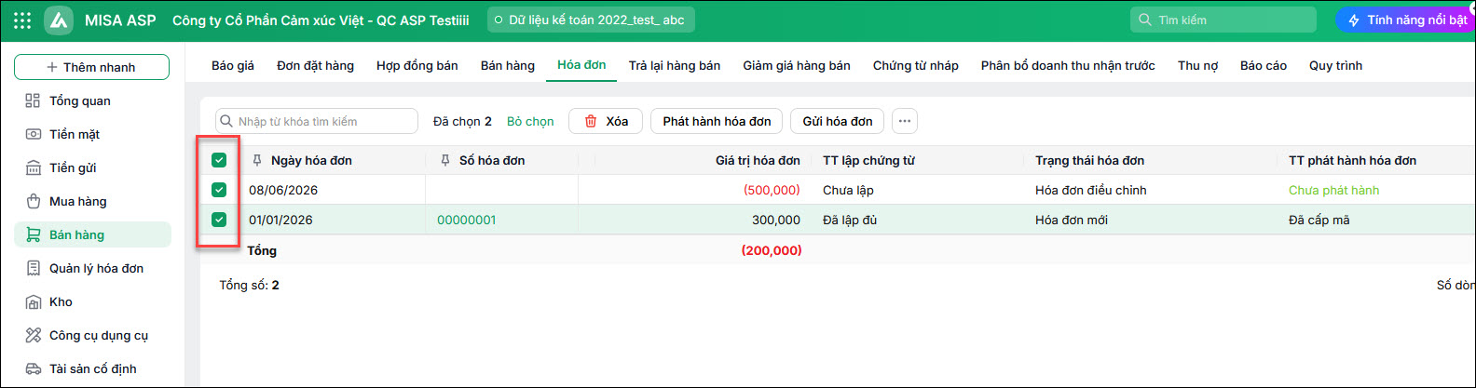Image resolution: width=1476 pixels, height=388 pixels.
Task: Click the Tính năng nổi bật button
Action: click(x=1407, y=20)
